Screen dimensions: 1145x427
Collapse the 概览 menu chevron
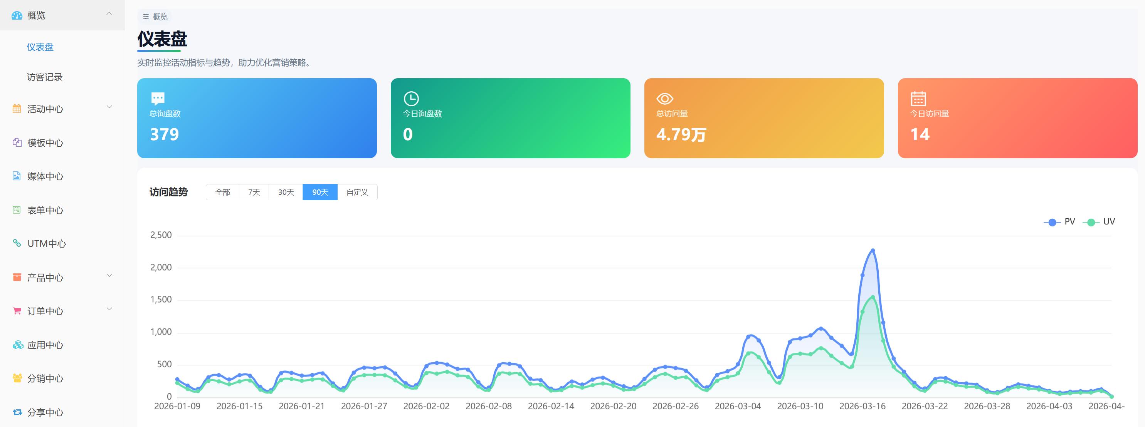coord(109,14)
